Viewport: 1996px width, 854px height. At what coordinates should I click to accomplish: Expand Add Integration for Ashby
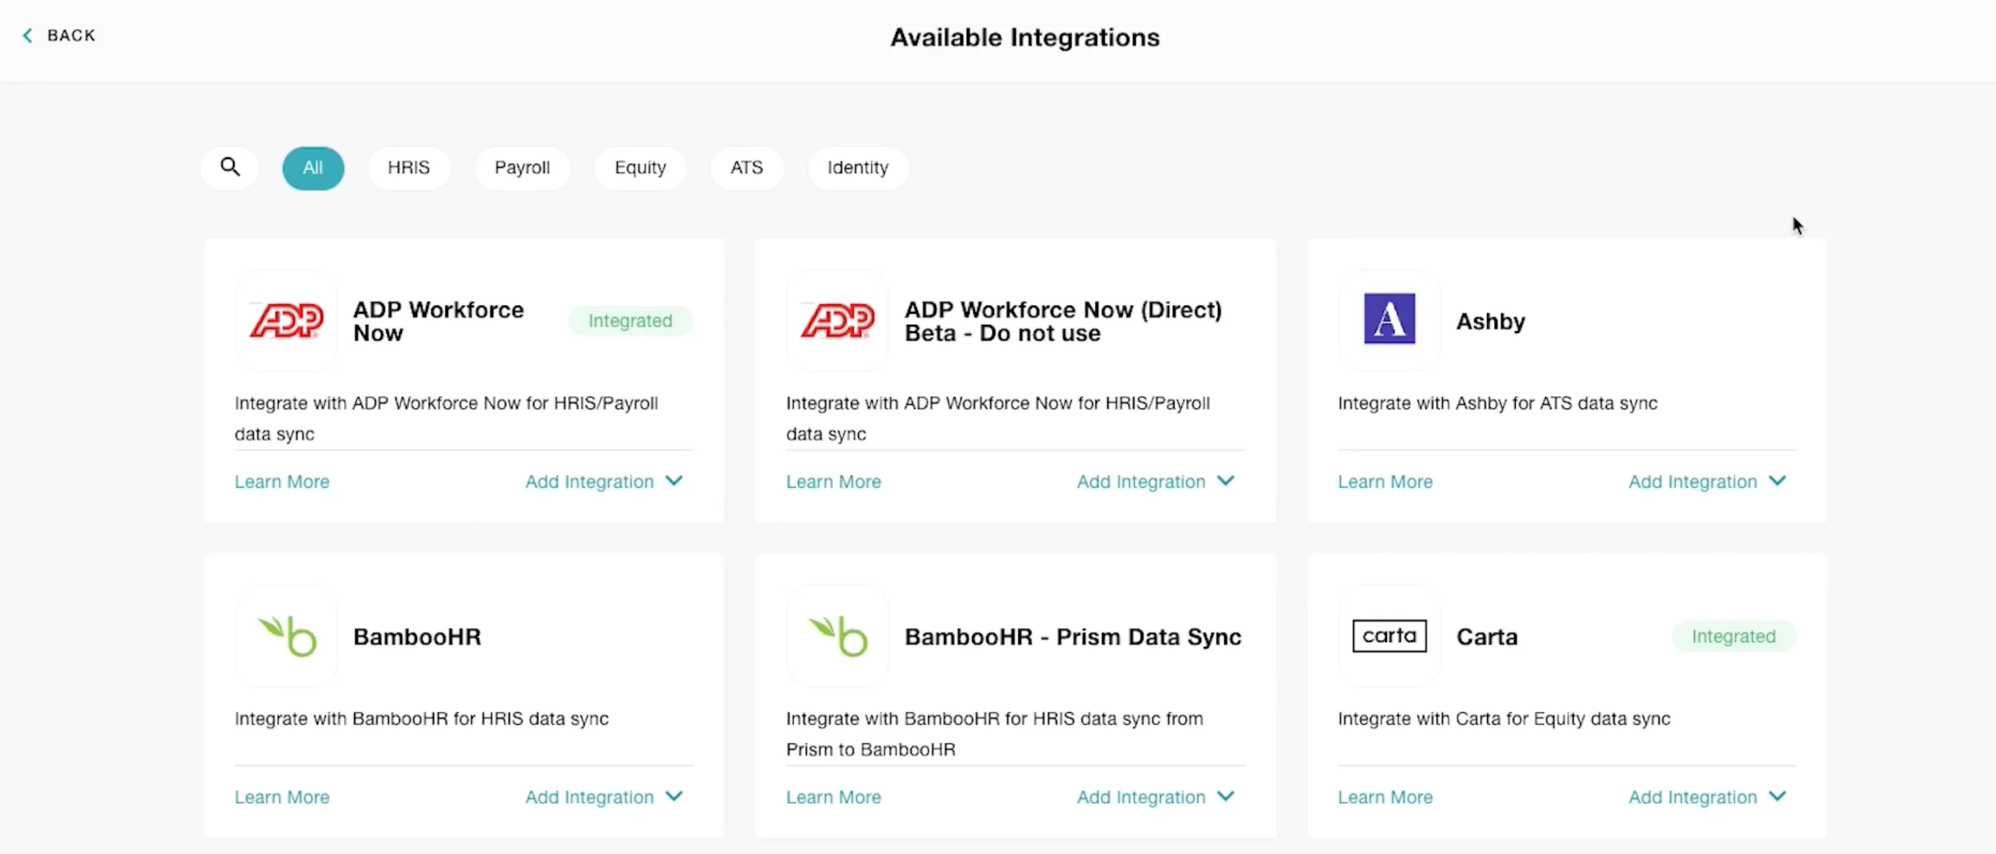pos(1708,481)
